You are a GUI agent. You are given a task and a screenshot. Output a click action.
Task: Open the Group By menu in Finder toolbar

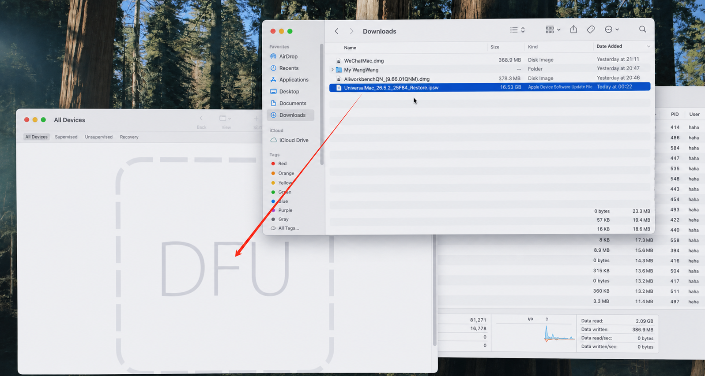[x=553, y=30]
